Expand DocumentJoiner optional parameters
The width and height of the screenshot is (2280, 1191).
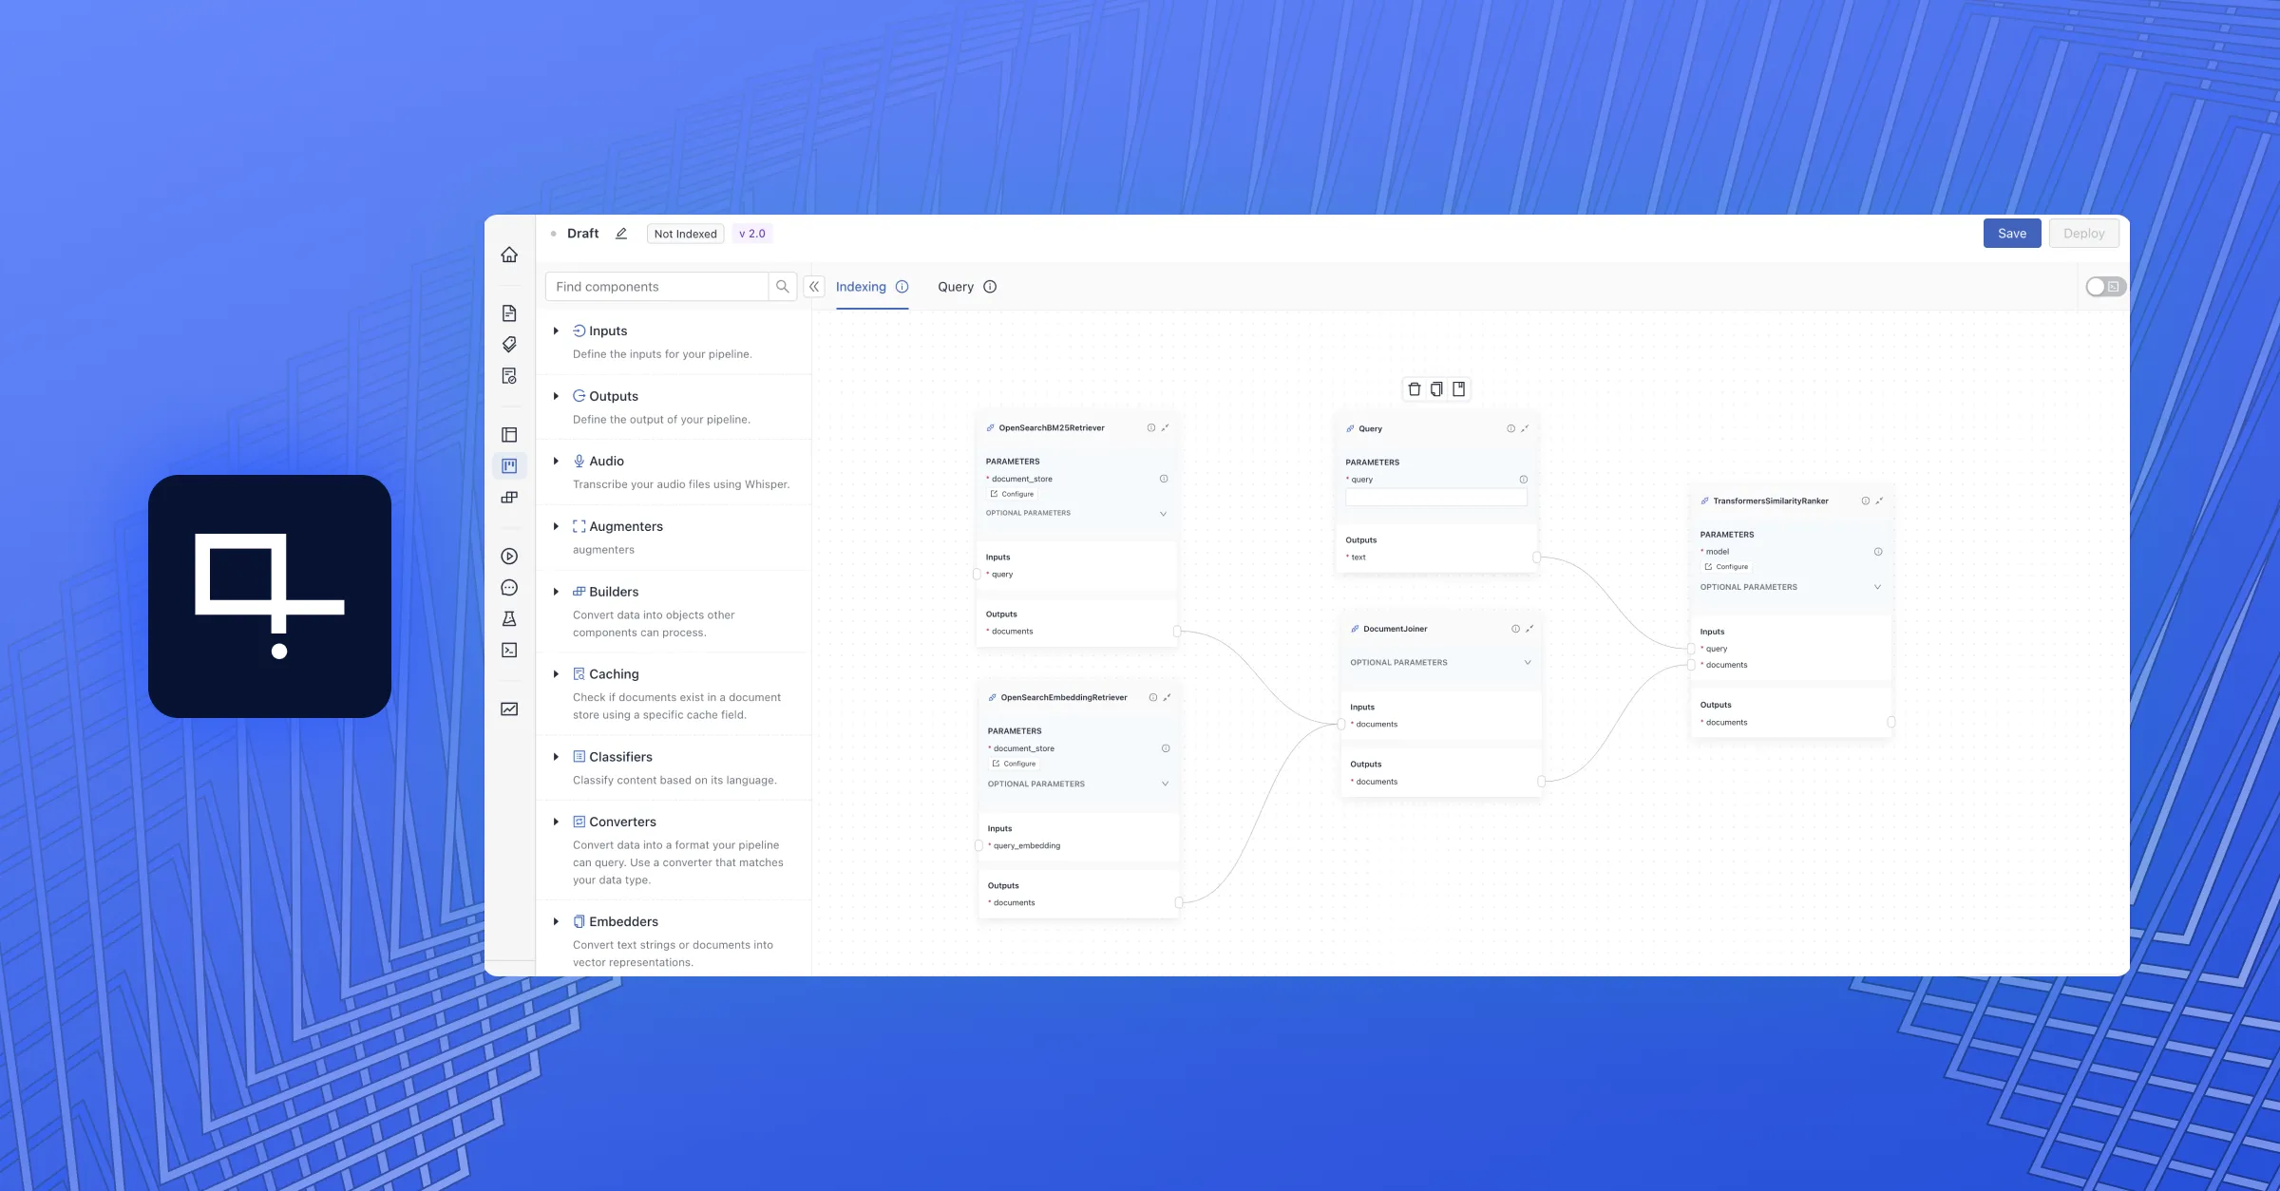[1527, 663]
